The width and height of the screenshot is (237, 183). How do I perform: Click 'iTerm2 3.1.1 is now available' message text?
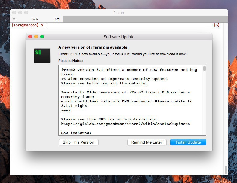coord(123,54)
